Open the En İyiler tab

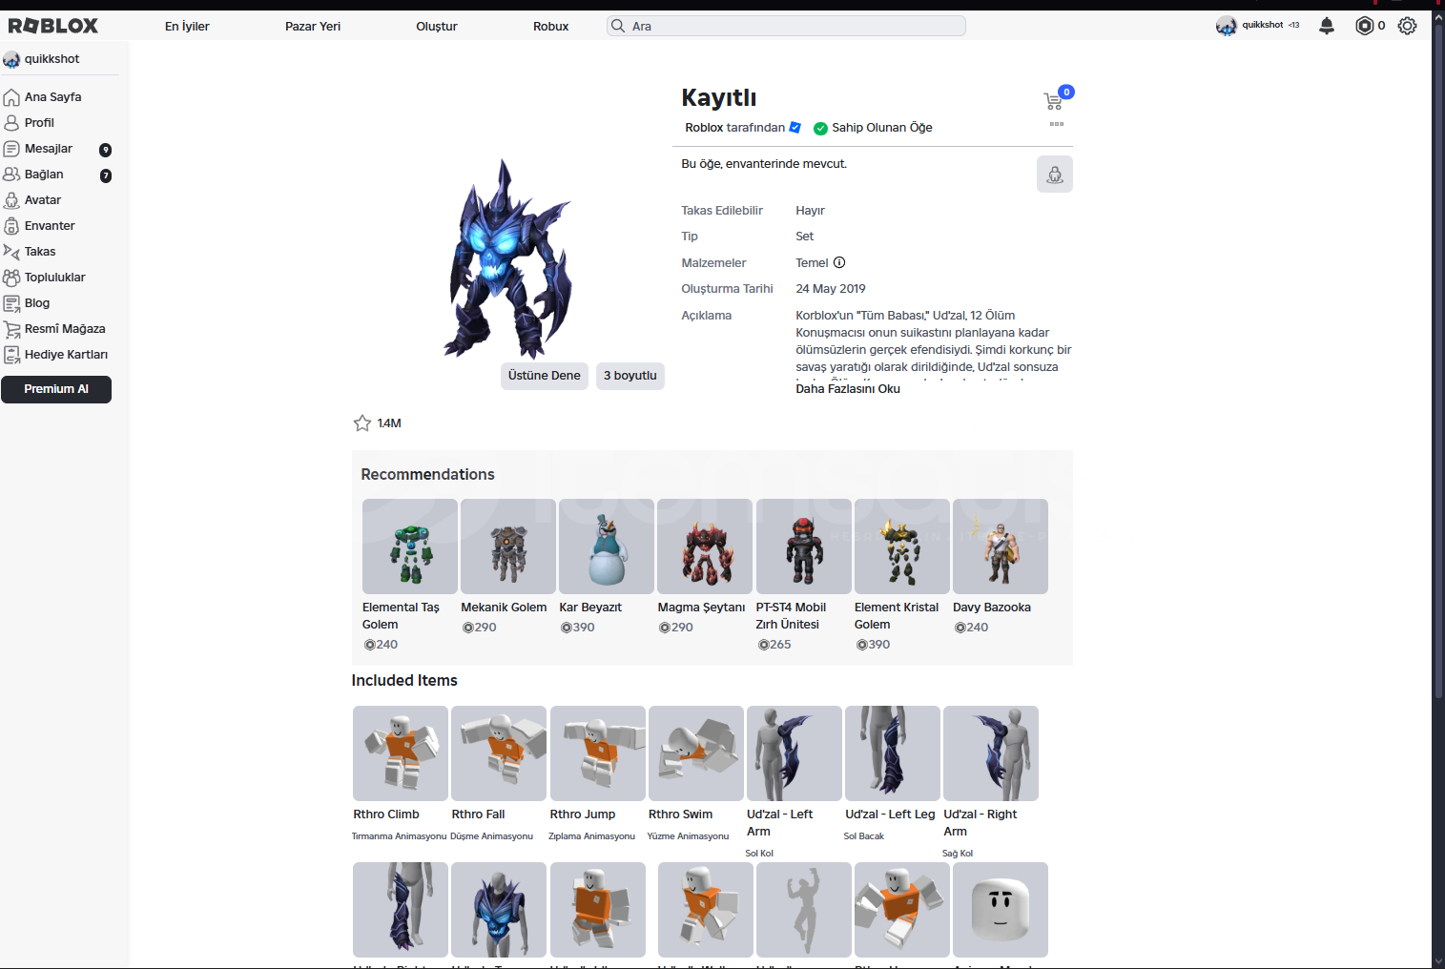click(x=187, y=27)
